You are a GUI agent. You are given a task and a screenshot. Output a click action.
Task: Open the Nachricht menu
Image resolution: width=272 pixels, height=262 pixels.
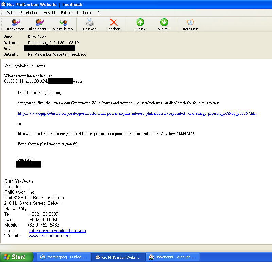(x=84, y=13)
